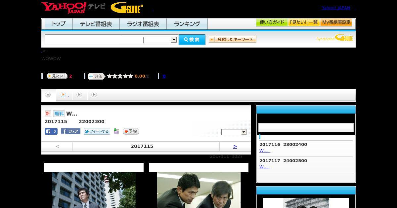Open the blue 0 count link
The width and height of the screenshot is (397, 208).
coord(164,76)
